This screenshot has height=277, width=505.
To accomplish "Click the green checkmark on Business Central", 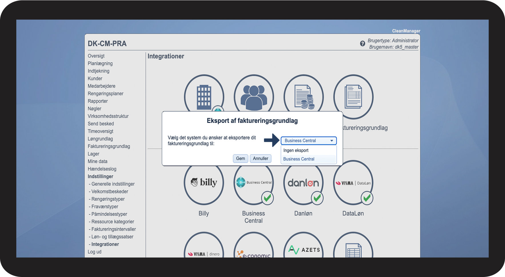I will click(268, 198).
